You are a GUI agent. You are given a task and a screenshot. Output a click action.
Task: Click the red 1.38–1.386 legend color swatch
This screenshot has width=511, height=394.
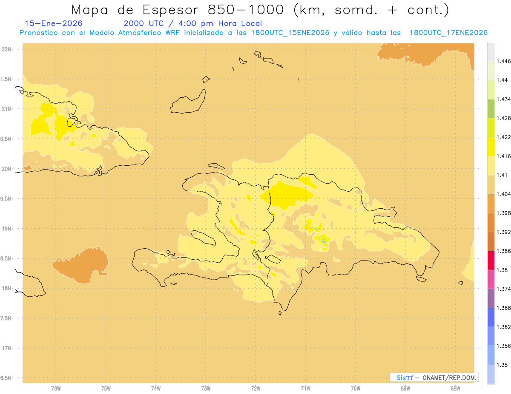coord(491,261)
